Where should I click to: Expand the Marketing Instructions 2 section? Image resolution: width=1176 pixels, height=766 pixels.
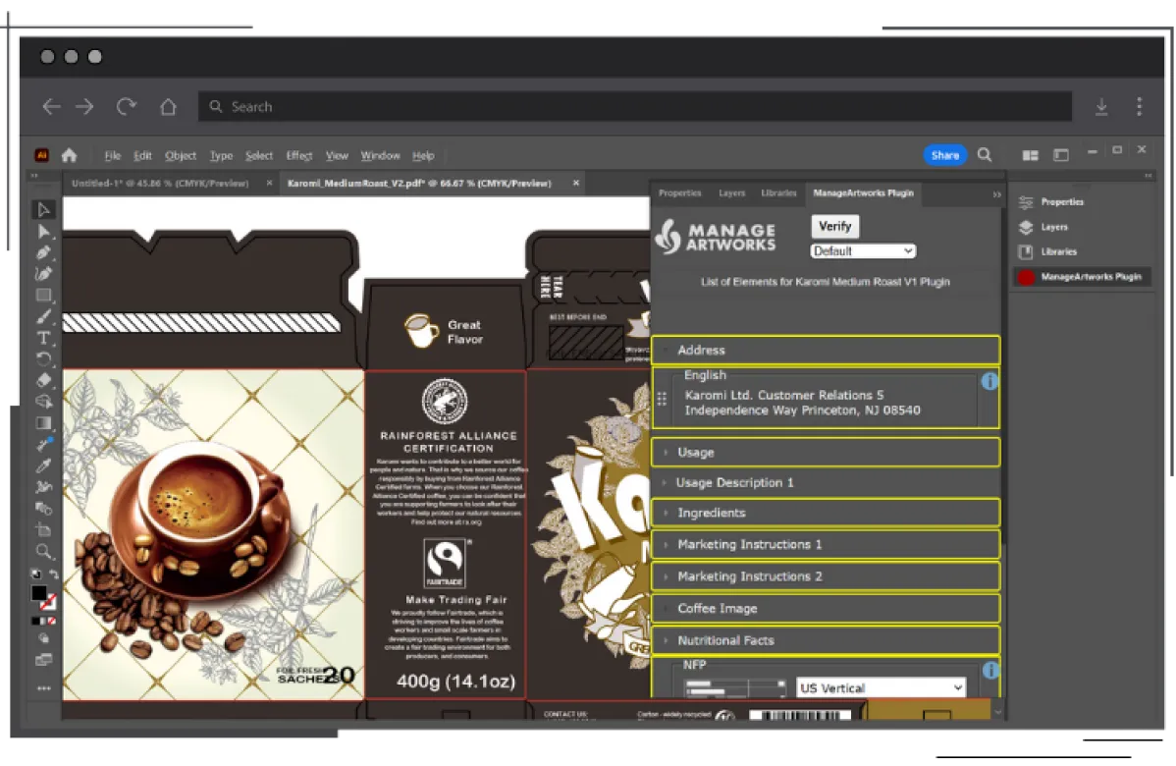[x=826, y=576]
